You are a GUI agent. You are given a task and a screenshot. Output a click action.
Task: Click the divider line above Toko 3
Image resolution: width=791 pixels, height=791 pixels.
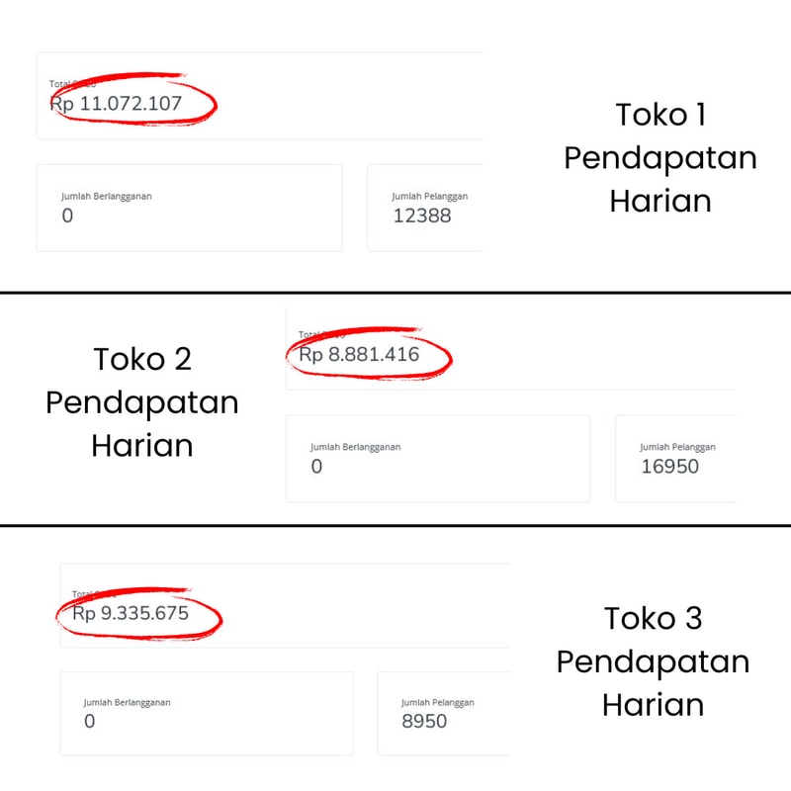pyautogui.click(x=395, y=526)
